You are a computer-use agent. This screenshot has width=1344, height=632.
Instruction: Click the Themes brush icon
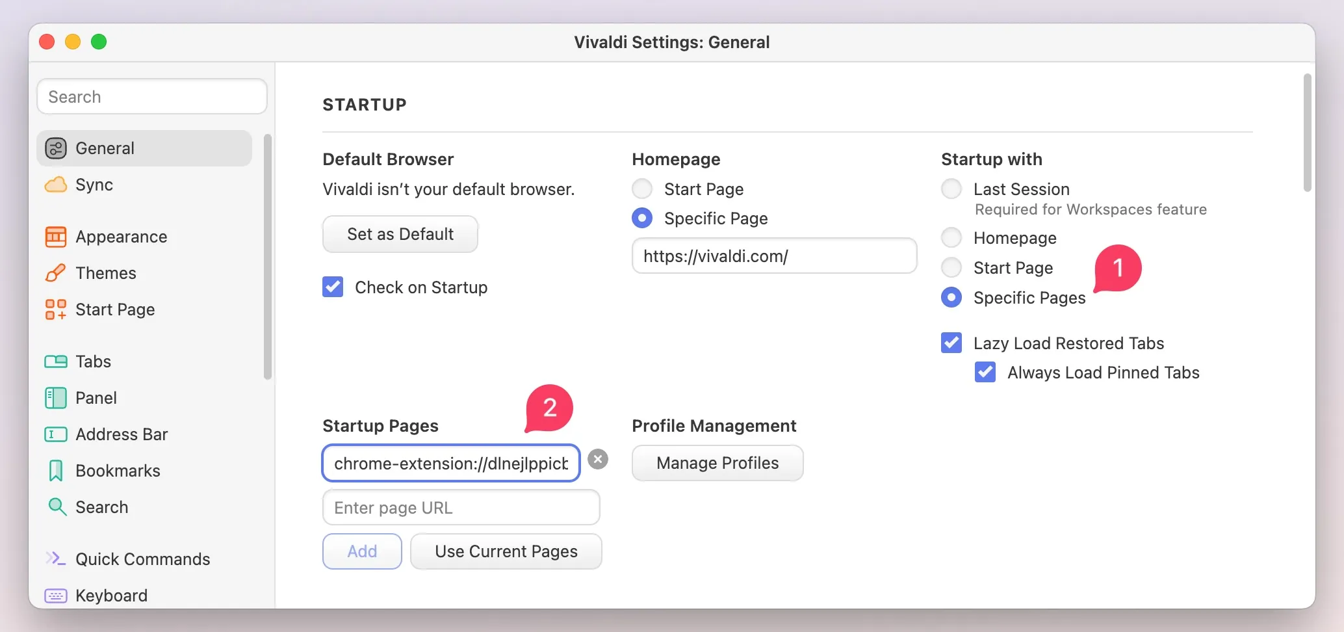tap(56, 273)
